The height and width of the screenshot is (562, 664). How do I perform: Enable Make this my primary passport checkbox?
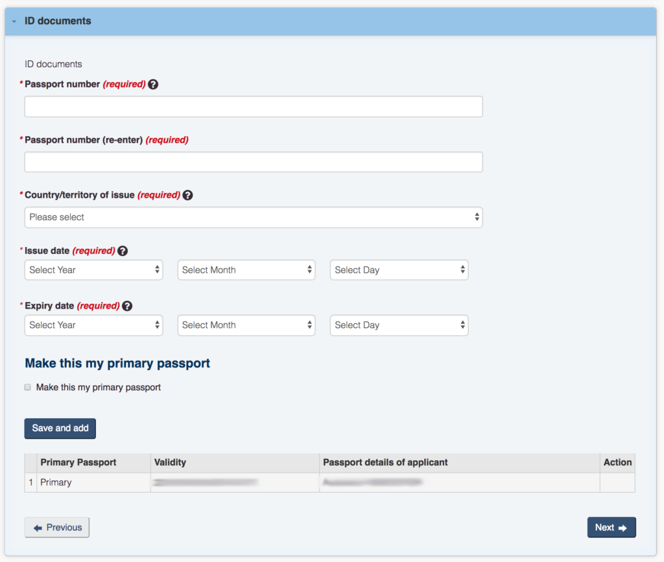pos(28,387)
